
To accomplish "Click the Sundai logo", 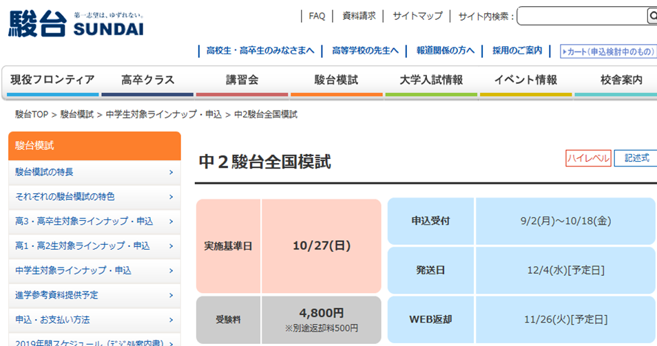I will 76,24.
